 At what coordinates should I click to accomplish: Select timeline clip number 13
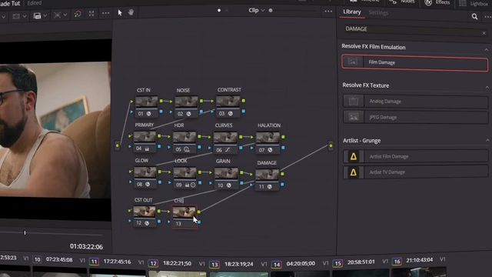click(x=214, y=265)
